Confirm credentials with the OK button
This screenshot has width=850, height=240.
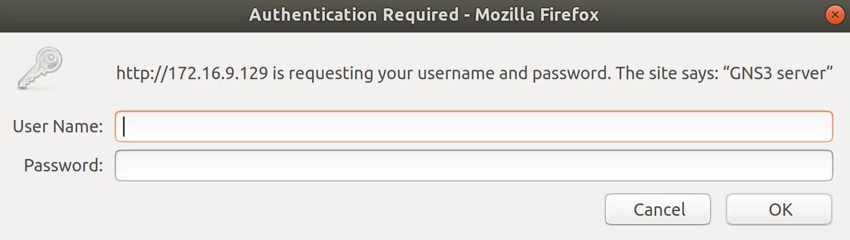pos(779,209)
